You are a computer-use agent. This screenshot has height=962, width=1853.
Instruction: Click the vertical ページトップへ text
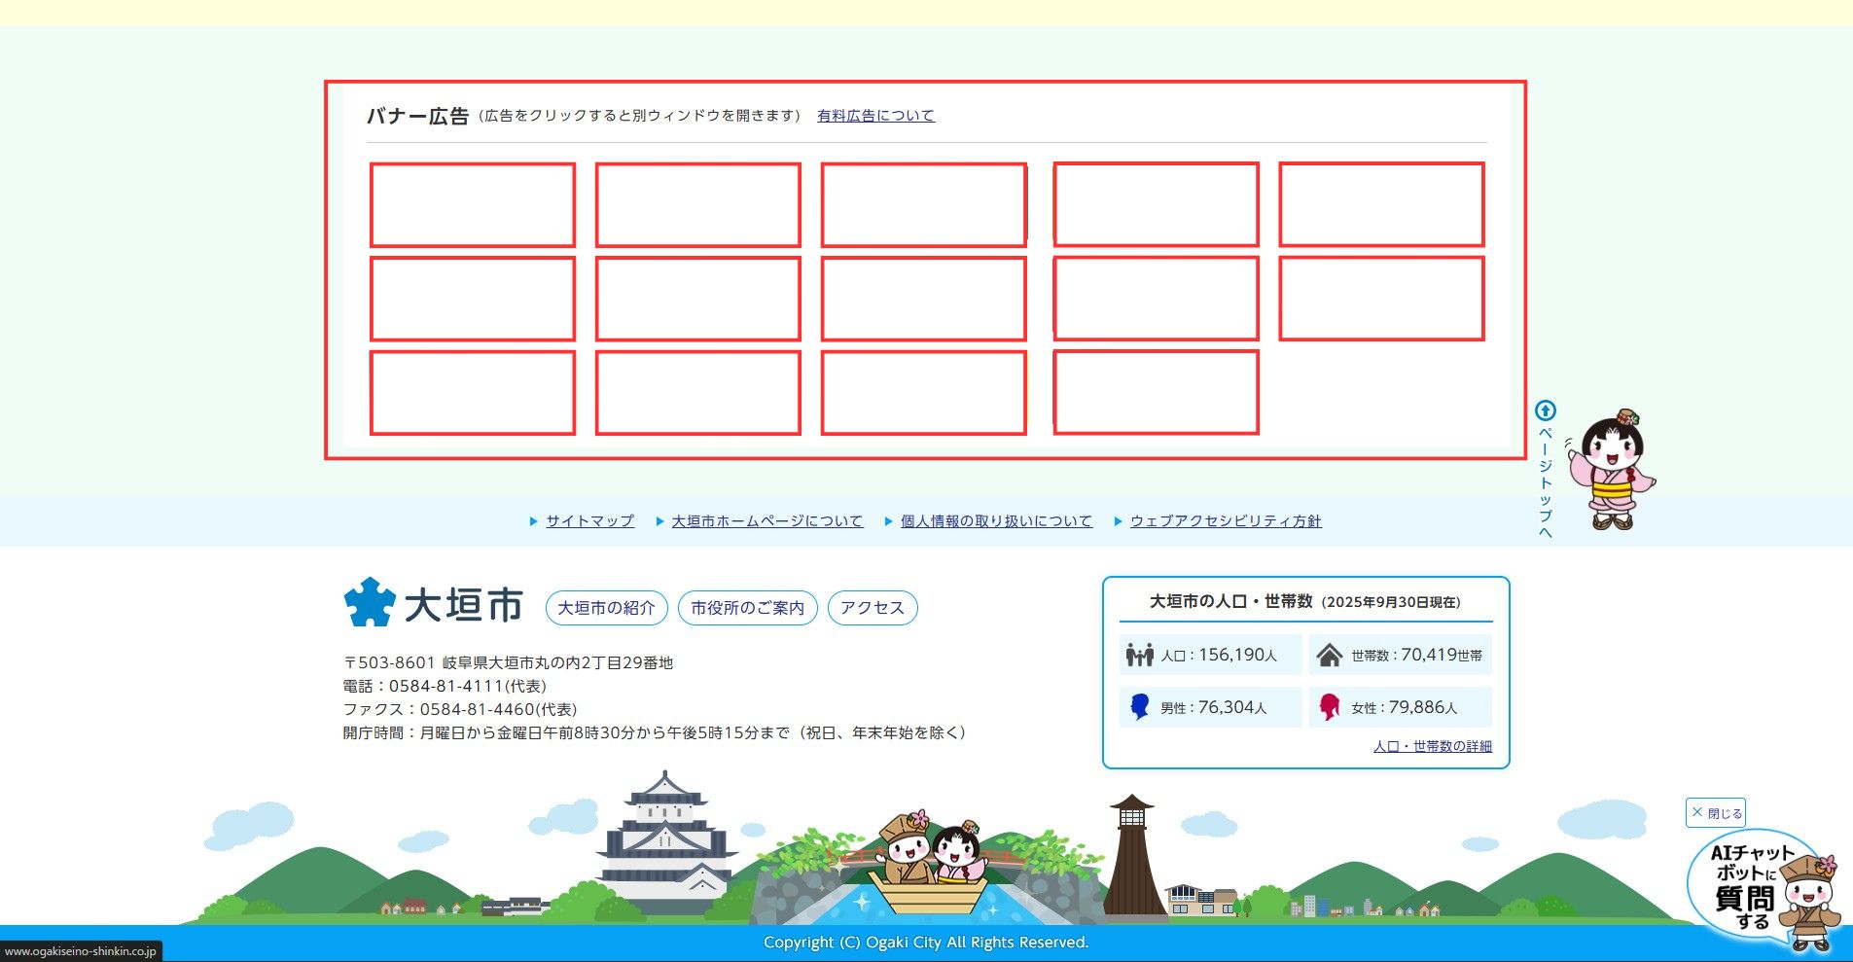[1546, 482]
